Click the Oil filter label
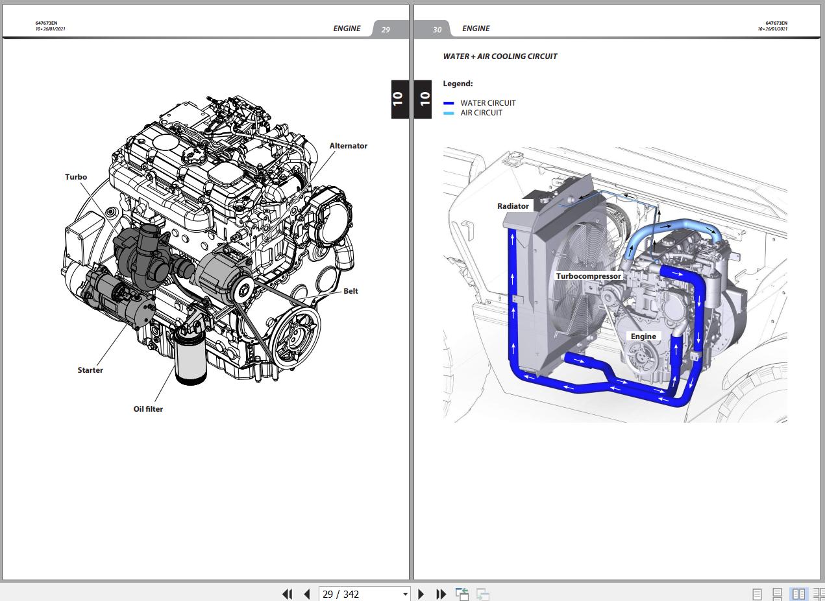The image size is (825, 601). [148, 409]
